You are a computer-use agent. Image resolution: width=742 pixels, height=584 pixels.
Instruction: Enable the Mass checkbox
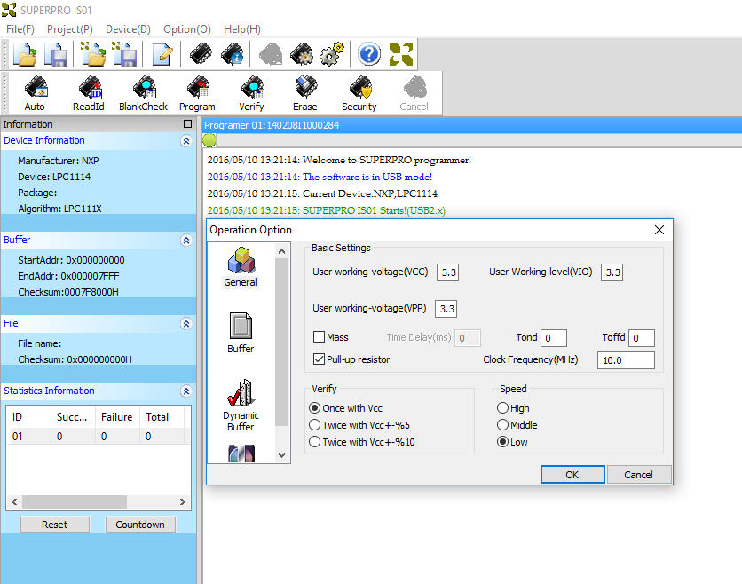[x=320, y=337]
